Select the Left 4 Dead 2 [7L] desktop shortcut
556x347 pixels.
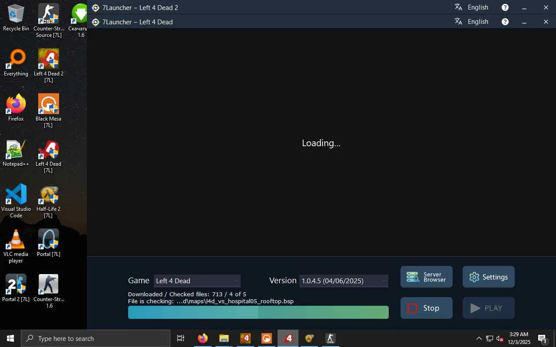pos(49,65)
